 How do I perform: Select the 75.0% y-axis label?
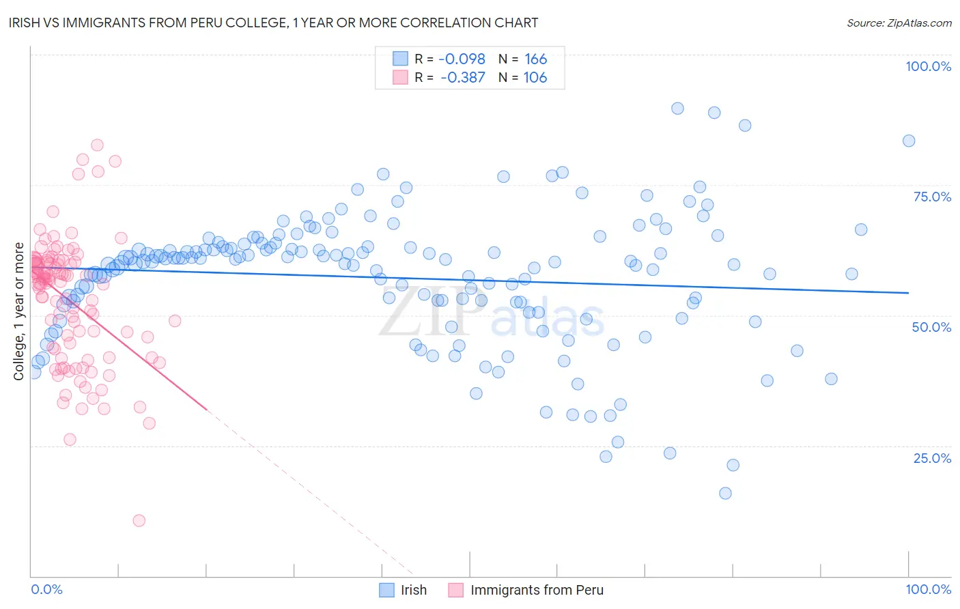pyautogui.click(x=932, y=197)
